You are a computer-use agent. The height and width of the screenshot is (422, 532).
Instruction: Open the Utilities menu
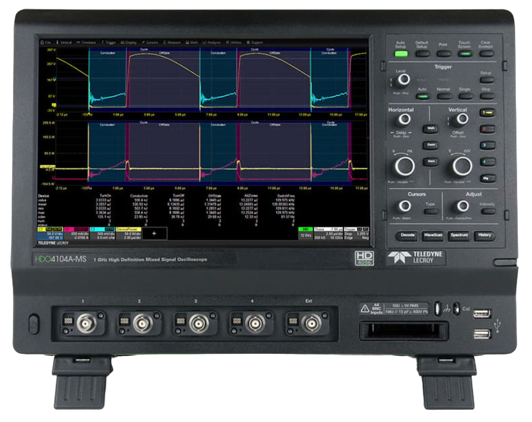[234, 43]
